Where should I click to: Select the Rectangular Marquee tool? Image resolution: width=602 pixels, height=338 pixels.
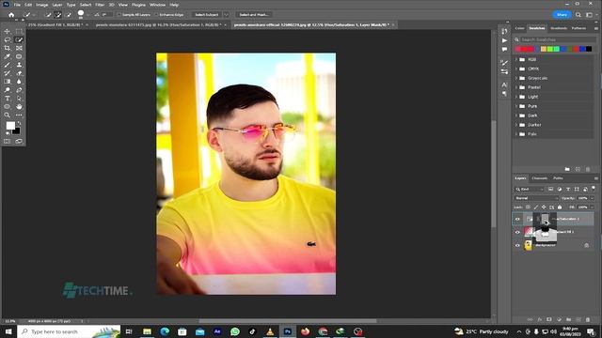(19, 31)
